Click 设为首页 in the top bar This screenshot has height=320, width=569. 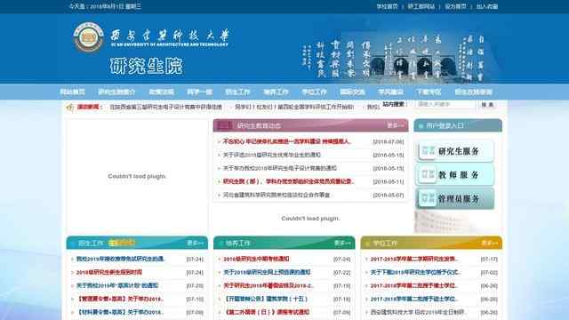pos(455,6)
